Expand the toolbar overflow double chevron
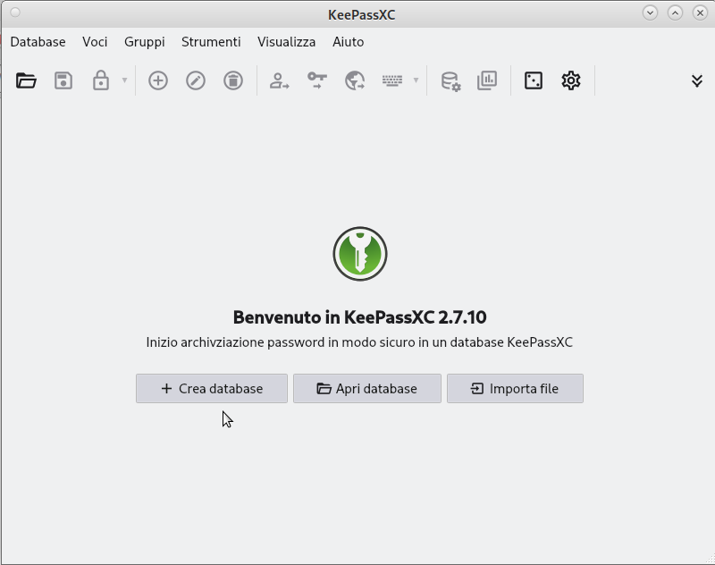Screen dimensions: 715x565 pos(697,80)
